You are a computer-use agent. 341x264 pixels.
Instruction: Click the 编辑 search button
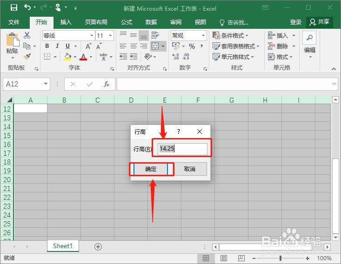pyautogui.click(x=309, y=45)
